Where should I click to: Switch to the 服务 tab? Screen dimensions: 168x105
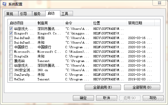click(x=39, y=14)
